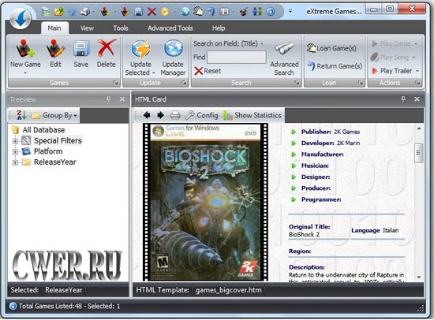Viewport: 434px width, 320px height.
Task: Expand the Special Filters tree node
Action: pyautogui.click(x=15, y=141)
